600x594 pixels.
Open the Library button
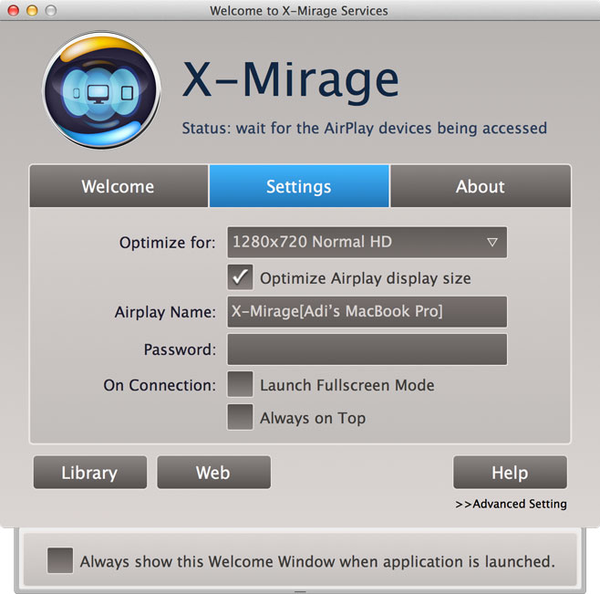click(x=90, y=473)
